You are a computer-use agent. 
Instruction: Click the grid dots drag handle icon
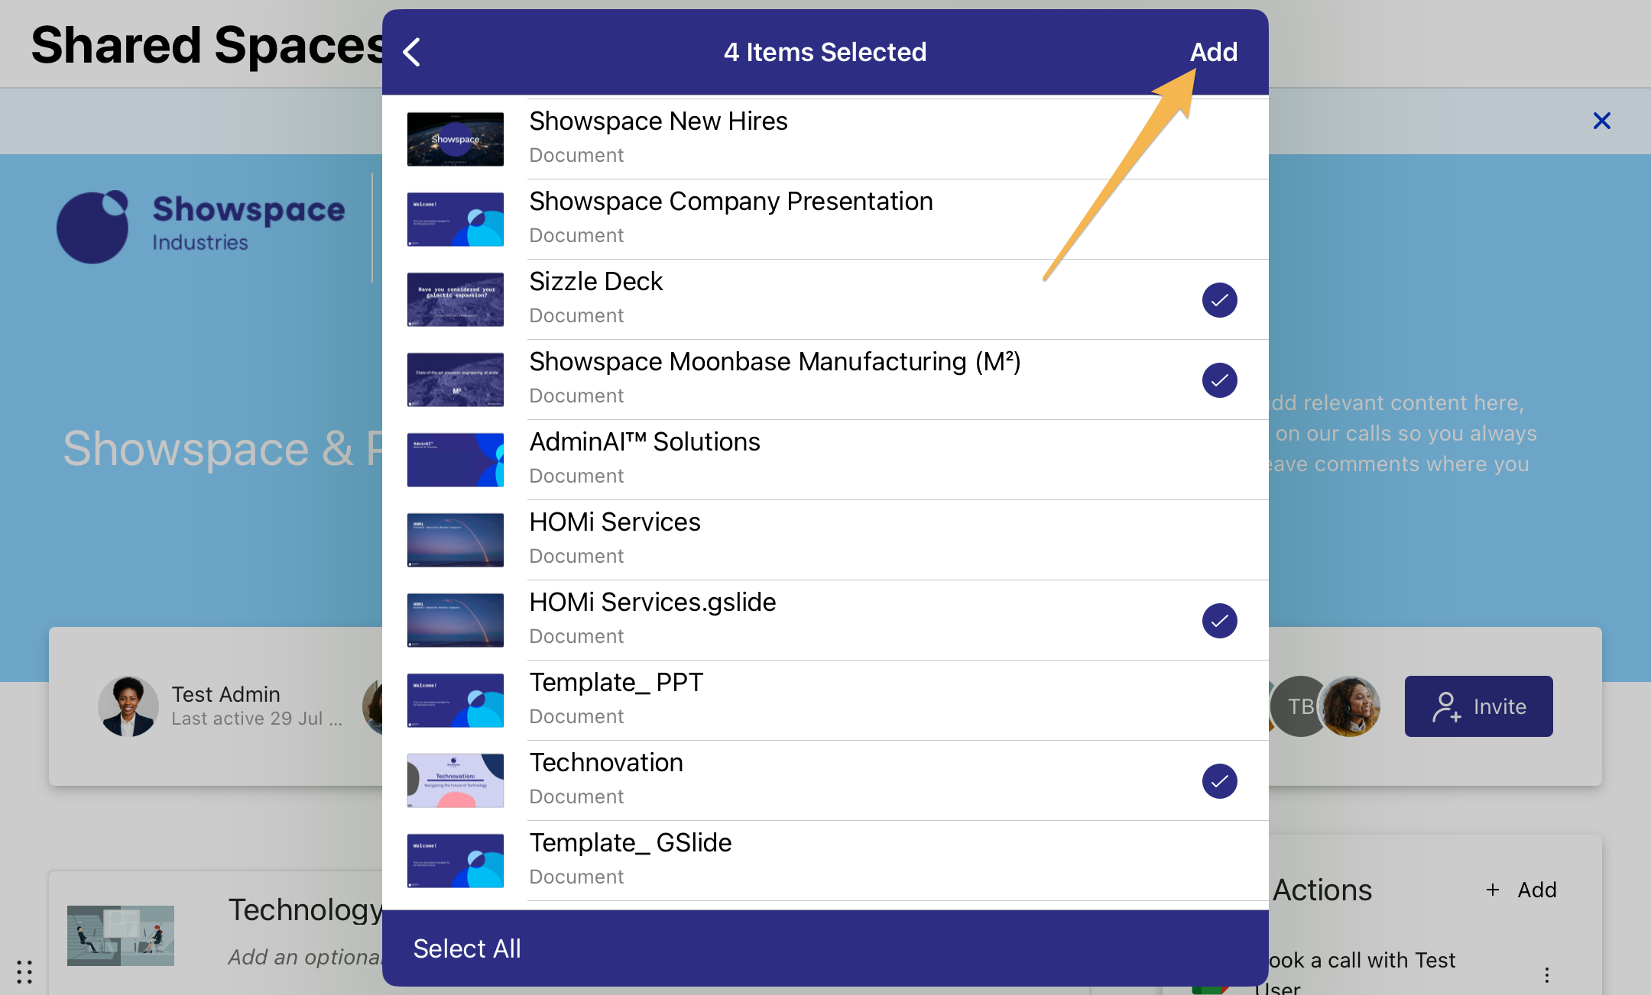pyautogui.click(x=24, y=971)
